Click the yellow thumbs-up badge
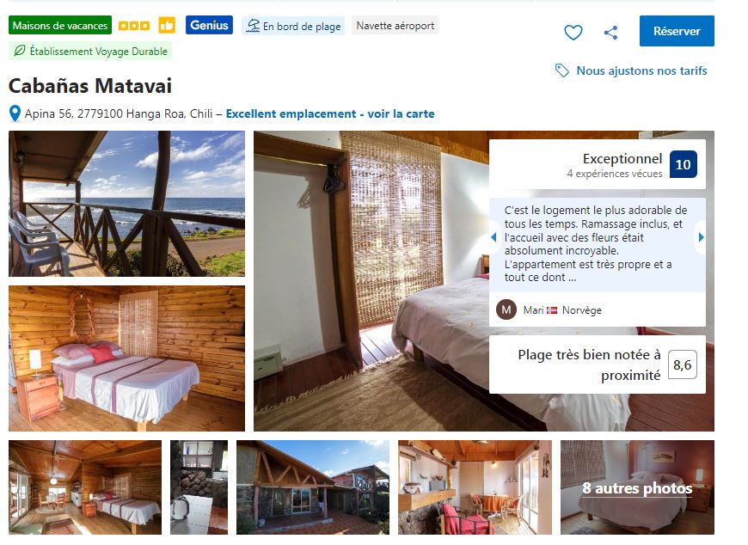 tap(167, 25)
